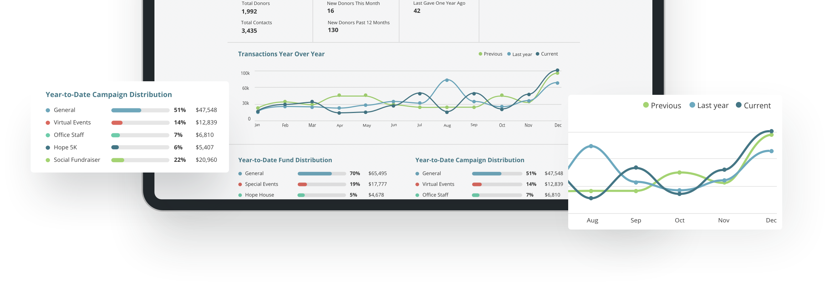Click the Last year dot in enlarged legend
Screen dimensions: 835x288
tap(692, 105)
